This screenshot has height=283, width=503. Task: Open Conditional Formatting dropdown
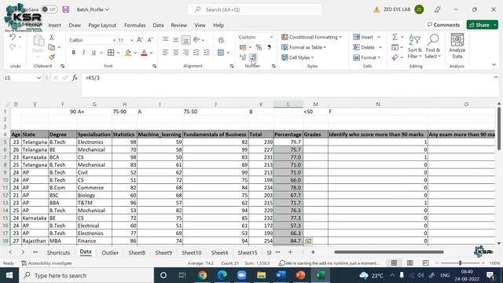[311, 37]
